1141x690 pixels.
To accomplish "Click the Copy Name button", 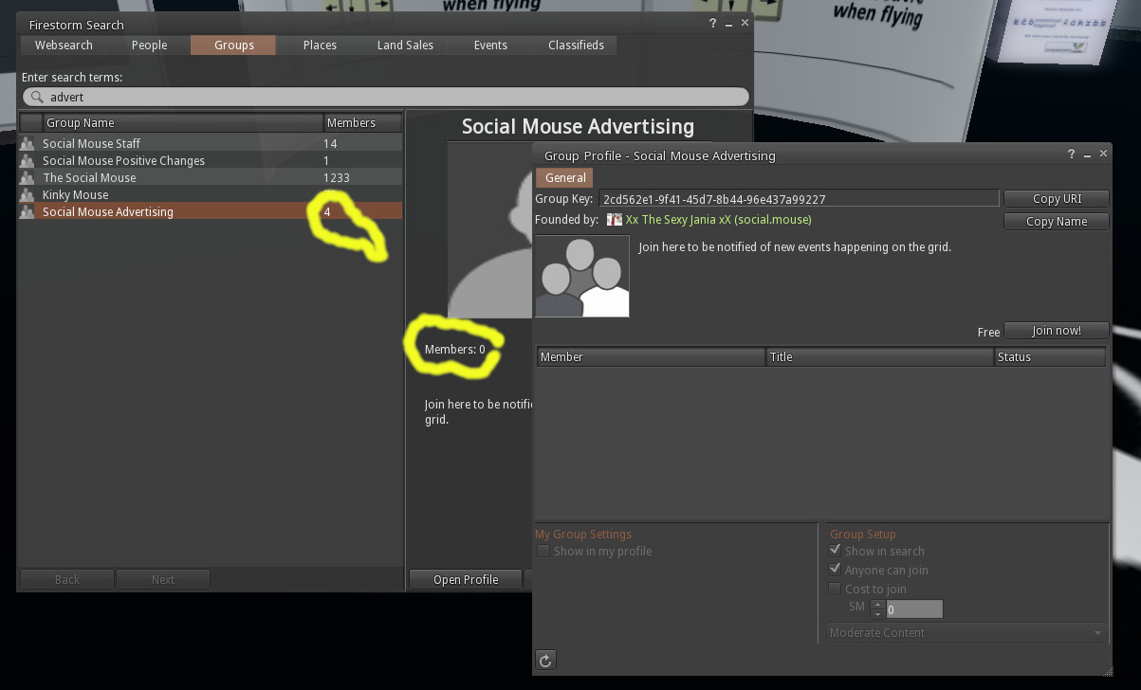I will (1057, 221).
